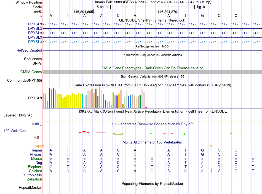Open the H3K27Ac Mark track title
Screen dimensions: 262x194
point(152,111)
